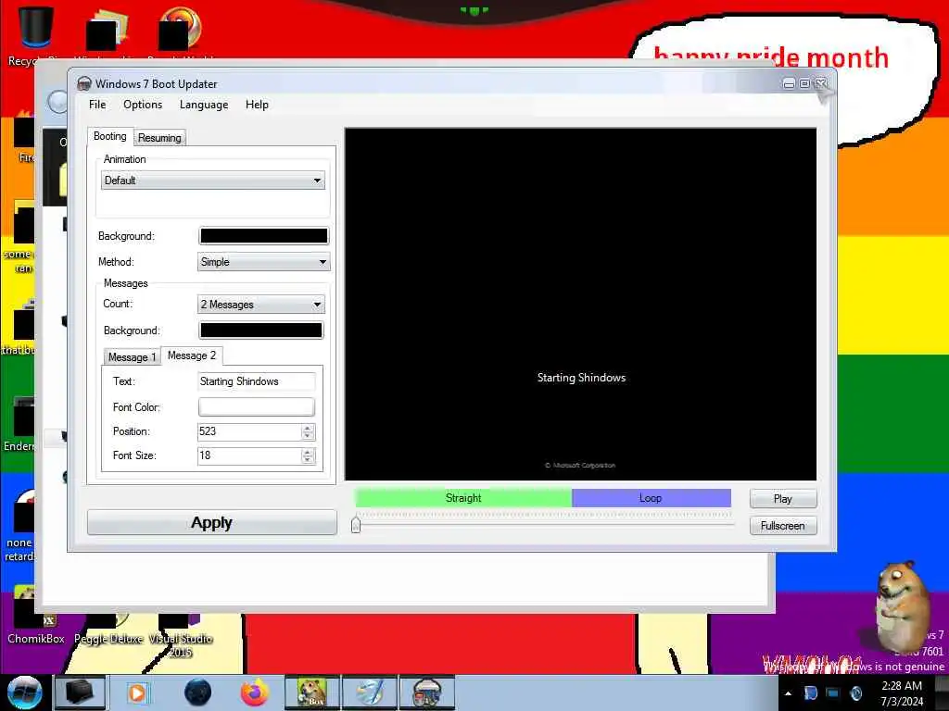Open the dark blue globe taskbar icon
This screenshot has height=711, width=949.
click(x=197, y=692)
